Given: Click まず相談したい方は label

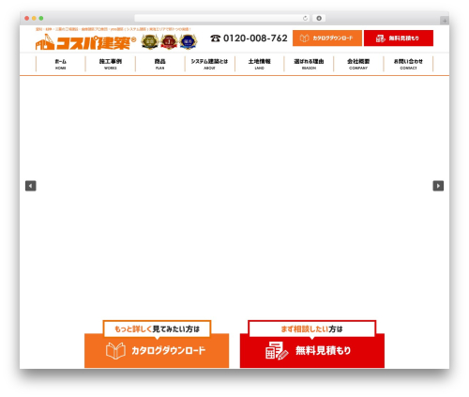Looking at the screenshot, I should 311,328.
